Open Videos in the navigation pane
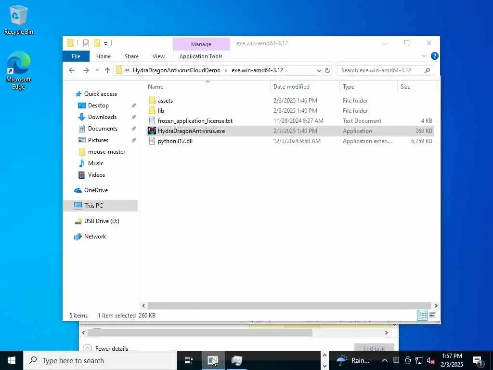The width and height of the screenshot is (493, 370). pos(96,175)
